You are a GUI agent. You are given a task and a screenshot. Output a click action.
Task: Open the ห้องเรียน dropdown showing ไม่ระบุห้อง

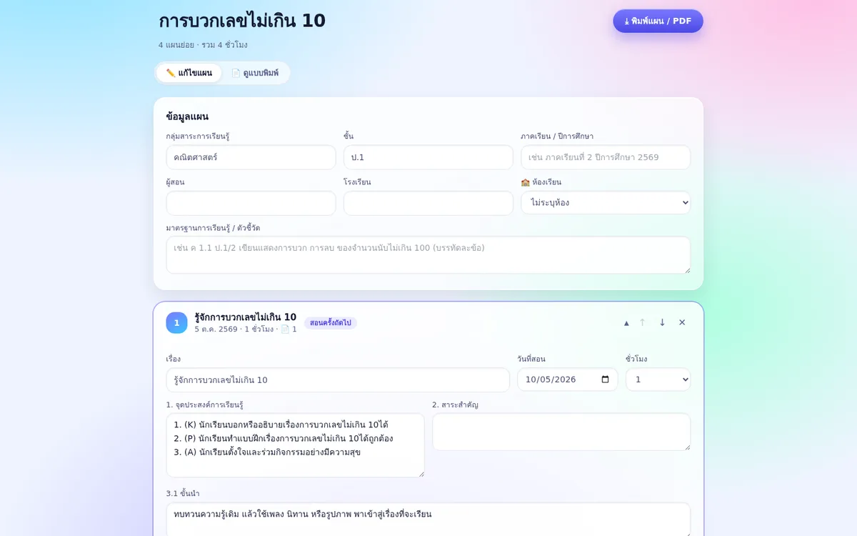pyautogui.click(x=606, y=203)
